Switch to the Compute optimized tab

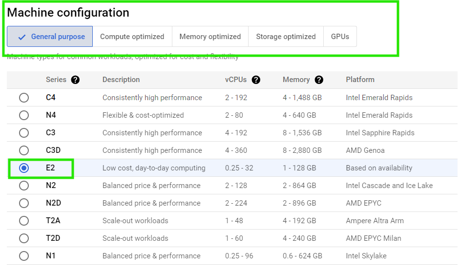pyautogui.click(x=132, y=36)
